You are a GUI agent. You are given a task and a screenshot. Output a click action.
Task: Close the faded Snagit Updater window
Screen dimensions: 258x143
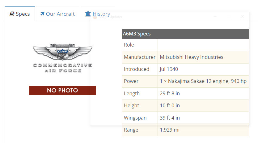(x=242, y=17)
